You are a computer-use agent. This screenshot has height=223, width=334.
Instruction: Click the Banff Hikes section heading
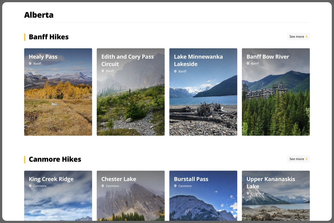click(49, 37)
